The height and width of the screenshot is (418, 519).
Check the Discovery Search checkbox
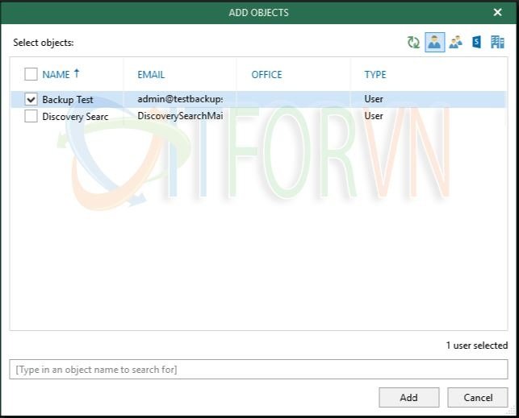click(31, 116)
